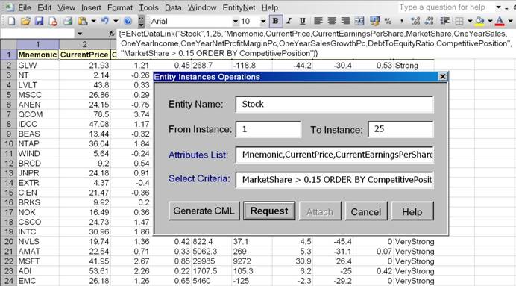The height and width of the screenshot is (286, 516).
Task: Open the Paste options dropdown arrow
Action: [x=94, y=22]
